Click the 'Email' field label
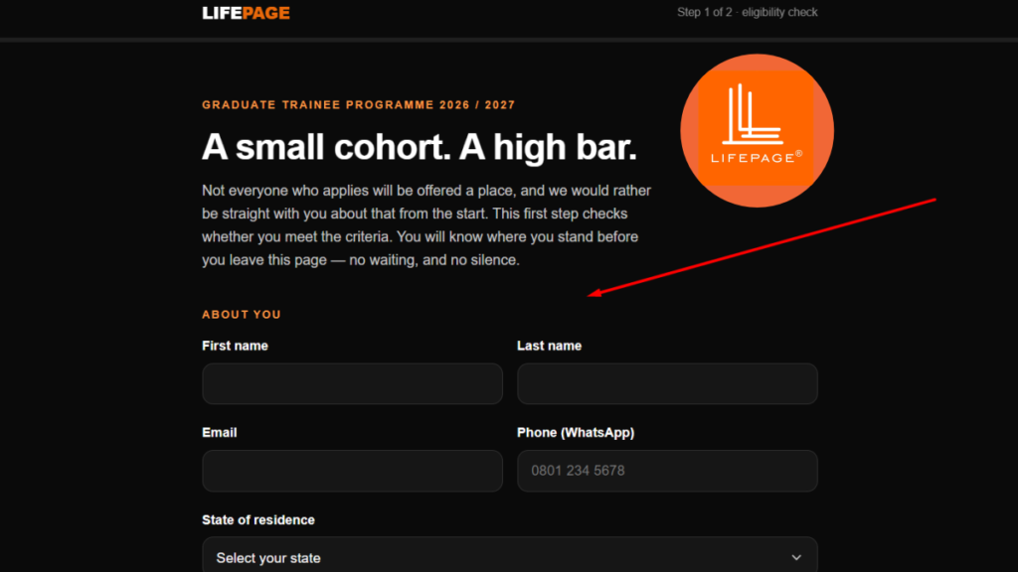The height and width of the screenshot is (572, 1018). pos(220,433)
